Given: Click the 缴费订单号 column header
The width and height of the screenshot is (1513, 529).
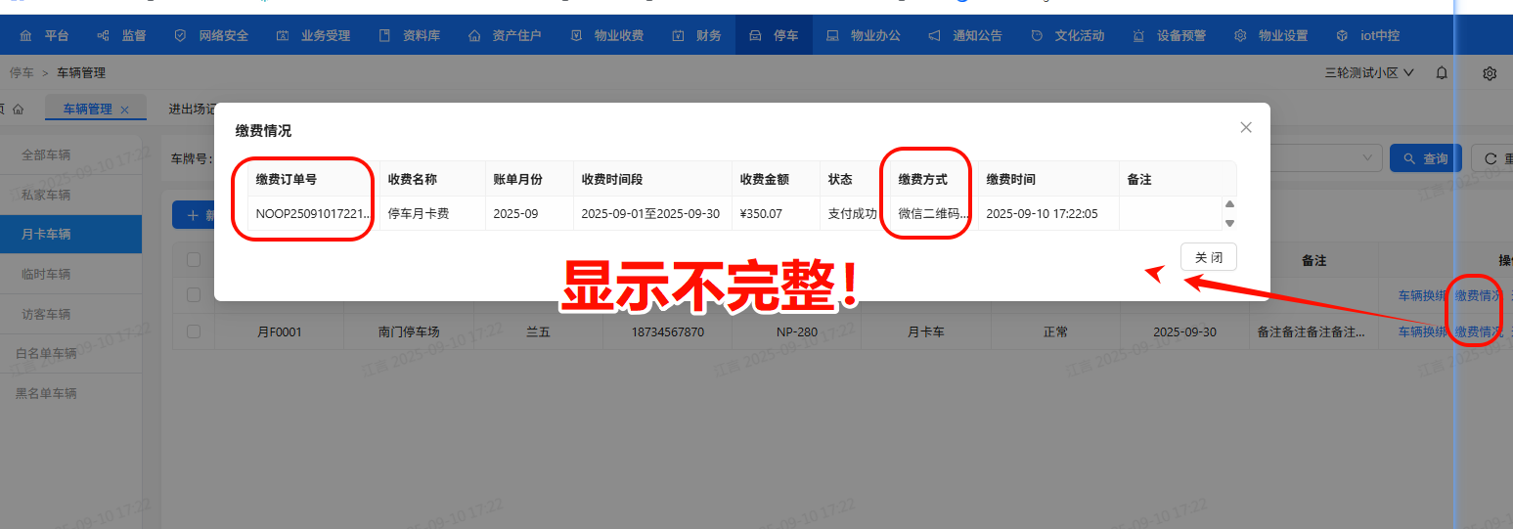Looking at the screenshot, I should pos(287,179).
